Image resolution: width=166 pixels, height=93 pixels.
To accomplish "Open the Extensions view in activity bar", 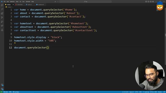I will coord(2,13).
